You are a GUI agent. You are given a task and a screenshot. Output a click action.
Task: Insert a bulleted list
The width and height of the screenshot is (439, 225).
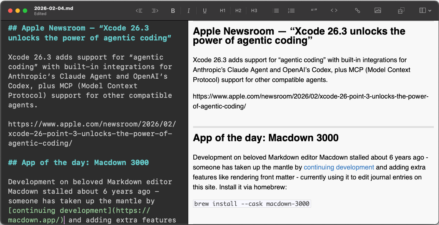(x=276, y=11)
